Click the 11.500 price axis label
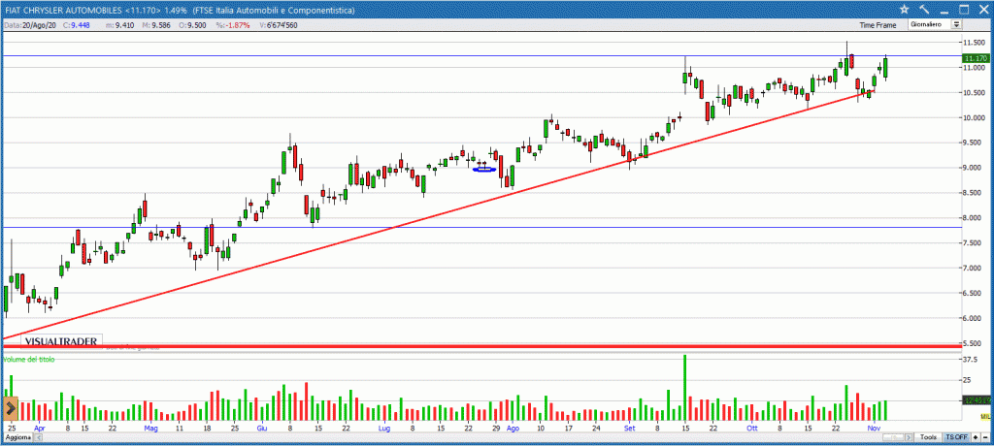Viewport: 994px width, 446px height. click(x=974, y=43)
